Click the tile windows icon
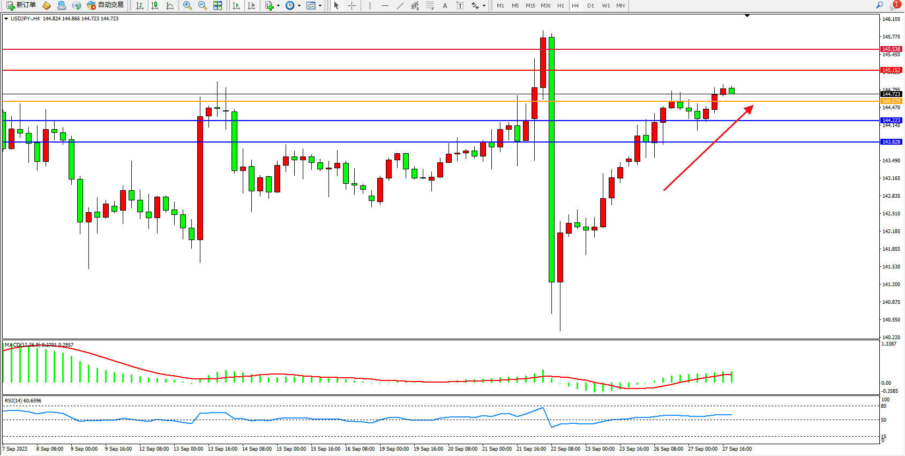The height and width of the screenshot is (456, 905). click(218, 5)
